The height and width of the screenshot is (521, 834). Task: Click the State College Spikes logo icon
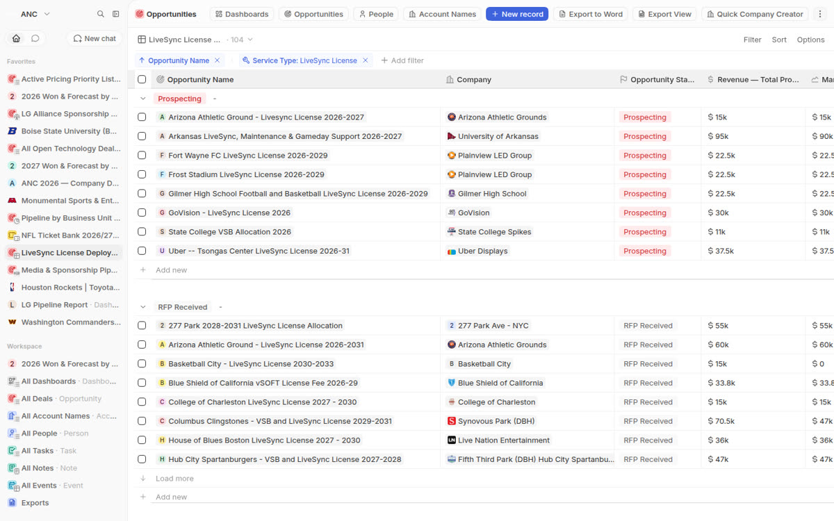pyautogui.click(x=451, y=231)
